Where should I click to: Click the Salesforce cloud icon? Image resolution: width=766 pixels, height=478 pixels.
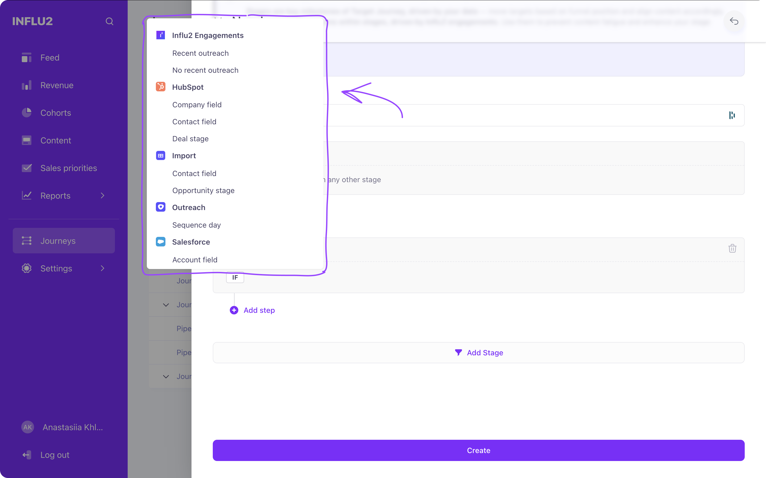160,242
